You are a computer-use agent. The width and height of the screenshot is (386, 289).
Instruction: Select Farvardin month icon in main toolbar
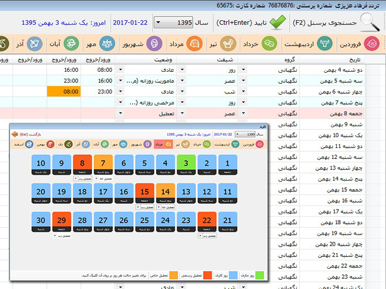[x=372, y=44]
